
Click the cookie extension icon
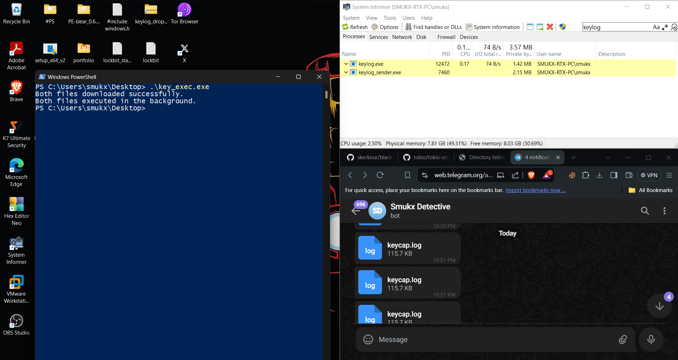point(572,175)
